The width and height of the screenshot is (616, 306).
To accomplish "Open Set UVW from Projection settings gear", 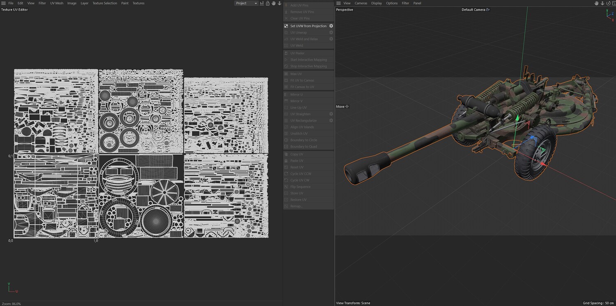I will point(331,26).
